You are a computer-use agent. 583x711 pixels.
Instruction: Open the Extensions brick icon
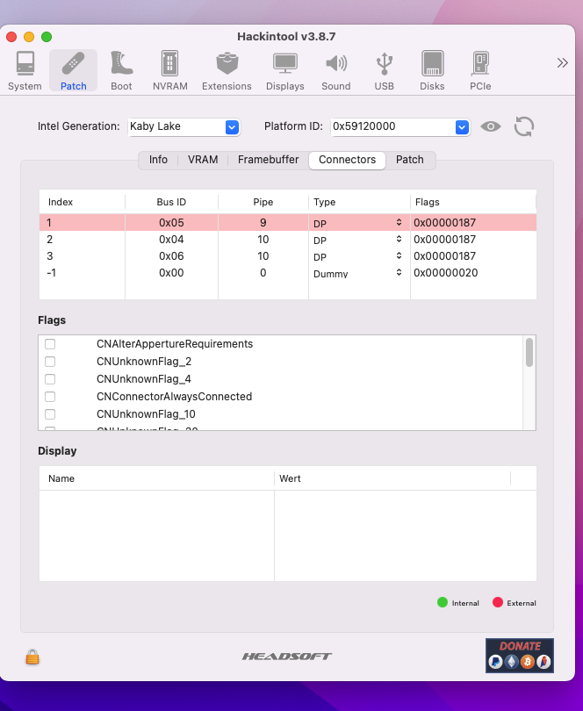[227, 63]
